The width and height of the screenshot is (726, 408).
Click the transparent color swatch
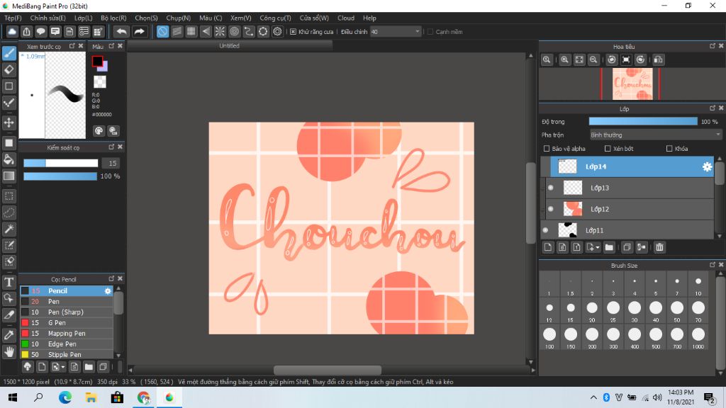tap(99, 82)
